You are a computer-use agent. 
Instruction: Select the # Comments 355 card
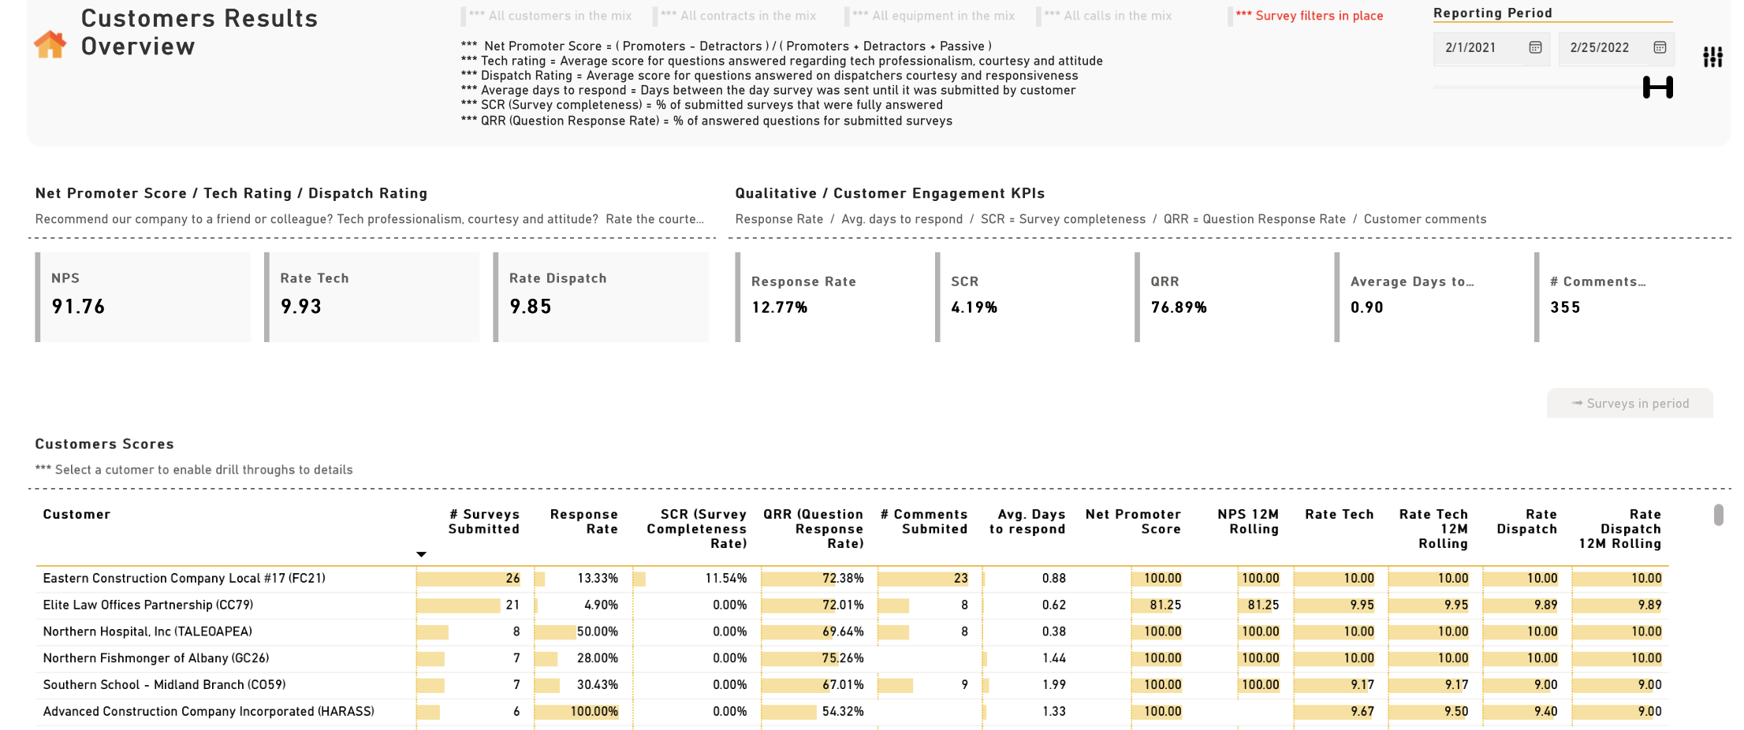1630,297
